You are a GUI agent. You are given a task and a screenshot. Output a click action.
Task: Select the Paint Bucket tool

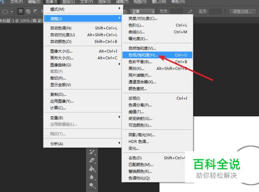pyautogui.click(x=92, y=169)
